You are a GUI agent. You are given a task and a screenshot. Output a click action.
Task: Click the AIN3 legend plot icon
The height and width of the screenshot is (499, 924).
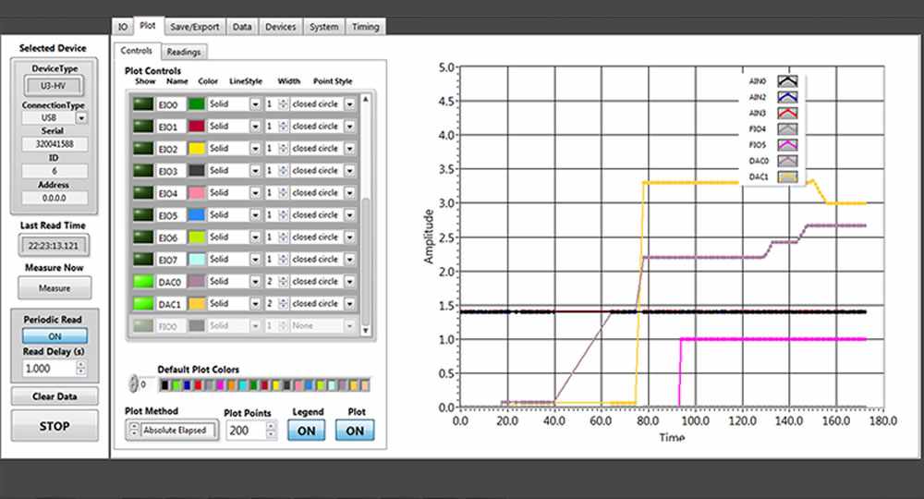[x=787, y=113]
